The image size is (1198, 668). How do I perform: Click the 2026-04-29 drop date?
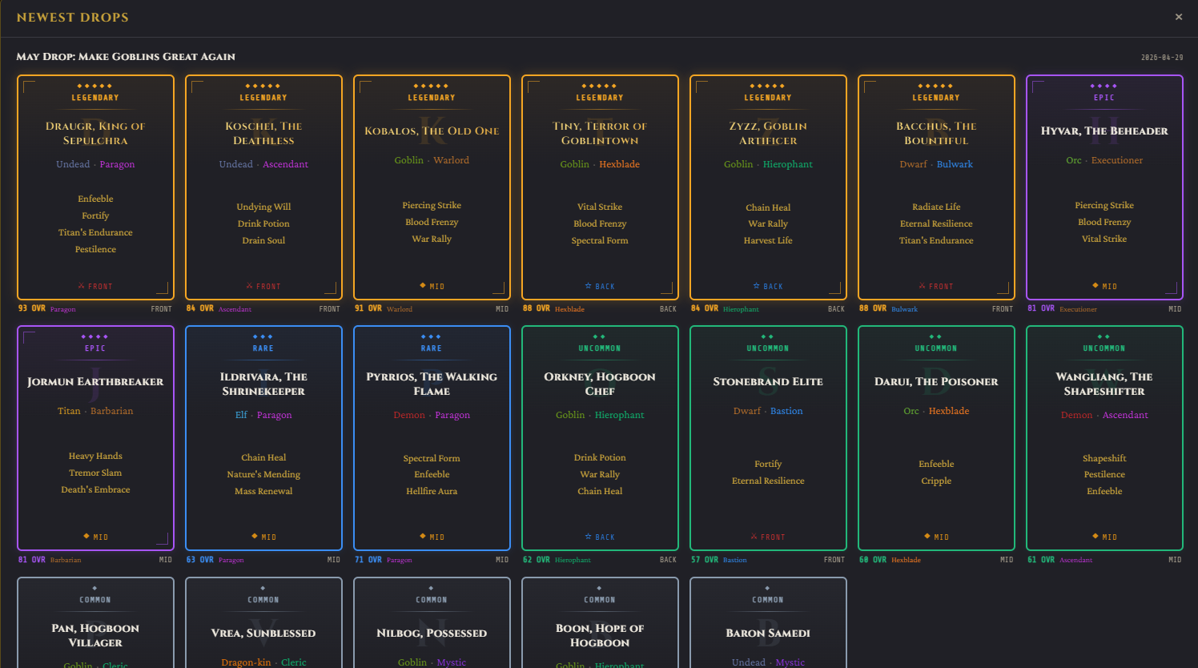[x=1162, y=58]
